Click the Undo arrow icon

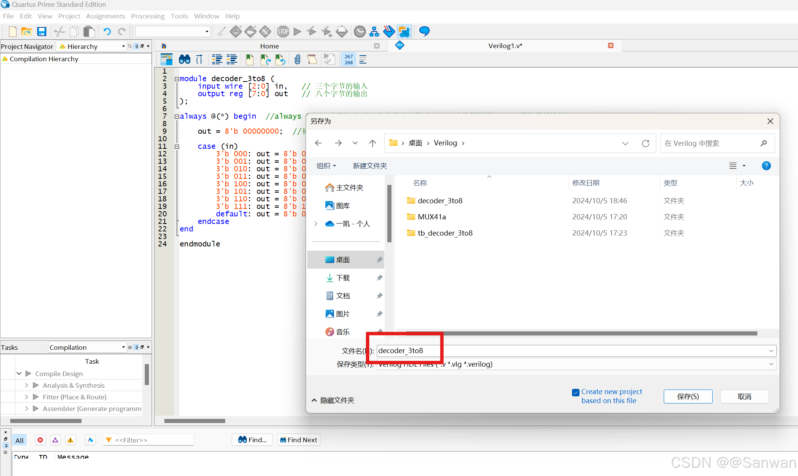point(107,32)
